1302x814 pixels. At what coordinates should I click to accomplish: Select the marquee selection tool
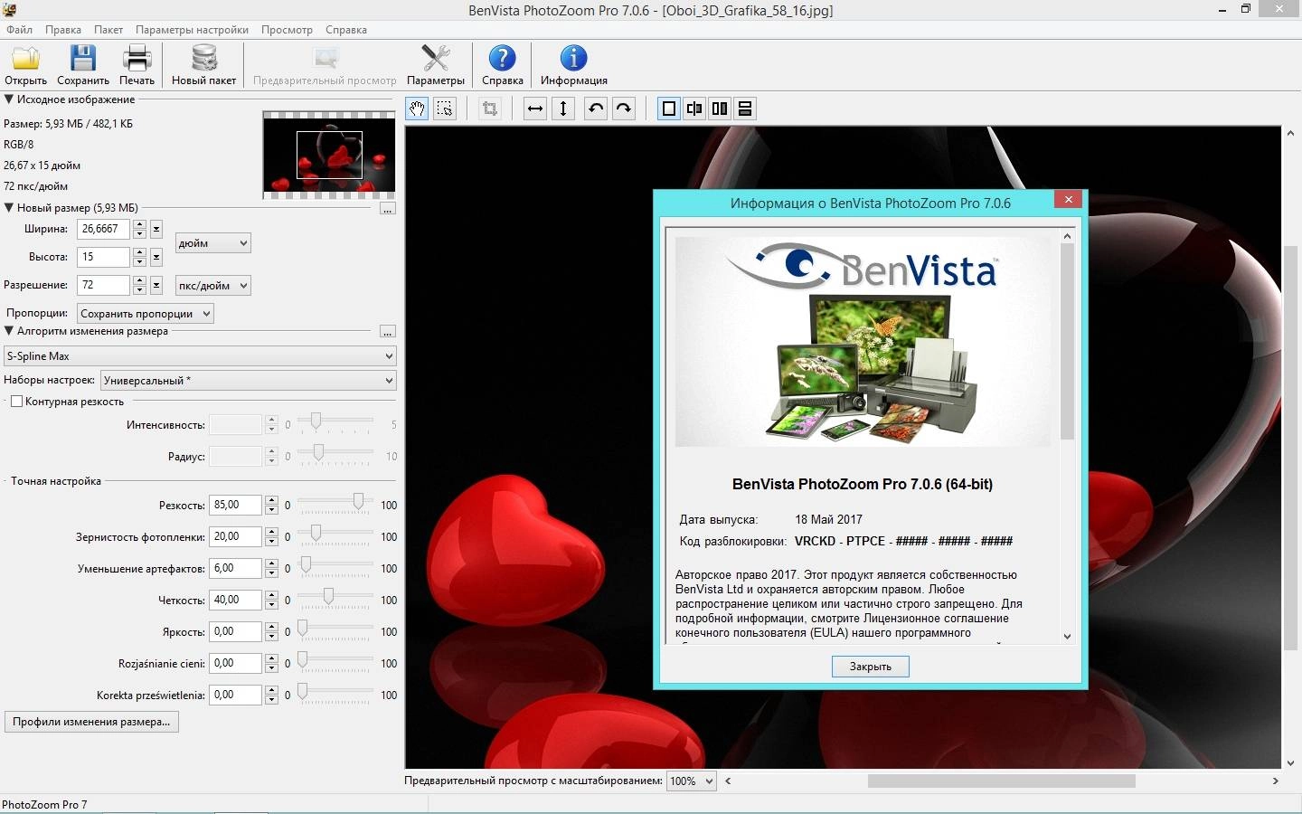pos(445,109)
